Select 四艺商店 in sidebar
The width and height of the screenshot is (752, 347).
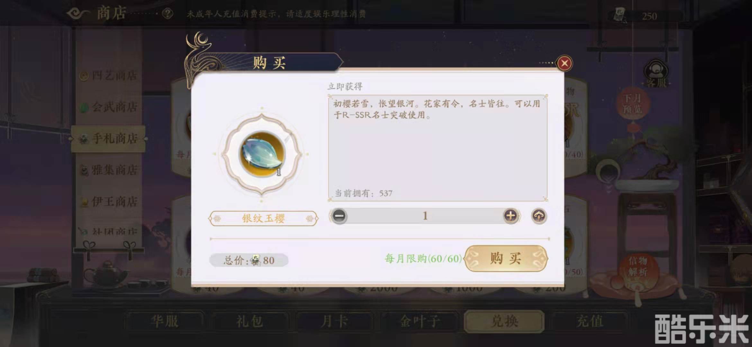click(x=109, y=76)
